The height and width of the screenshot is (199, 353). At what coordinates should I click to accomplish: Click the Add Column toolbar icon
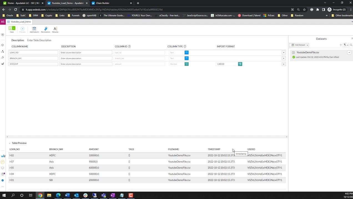34,28
